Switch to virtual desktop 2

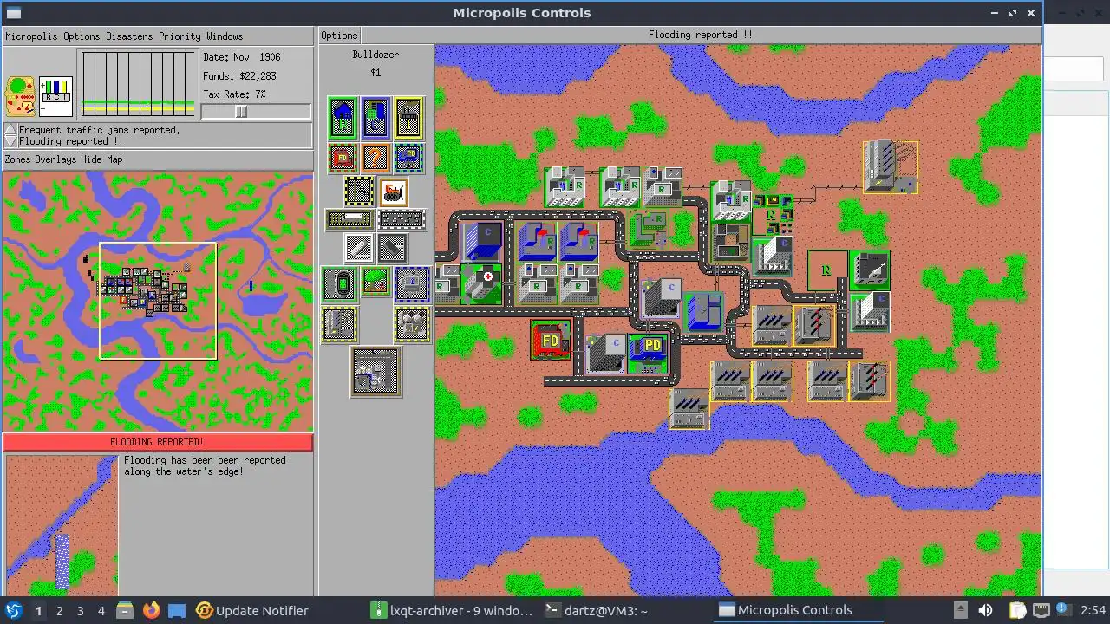pyautogui.click(x=59, y=610)
